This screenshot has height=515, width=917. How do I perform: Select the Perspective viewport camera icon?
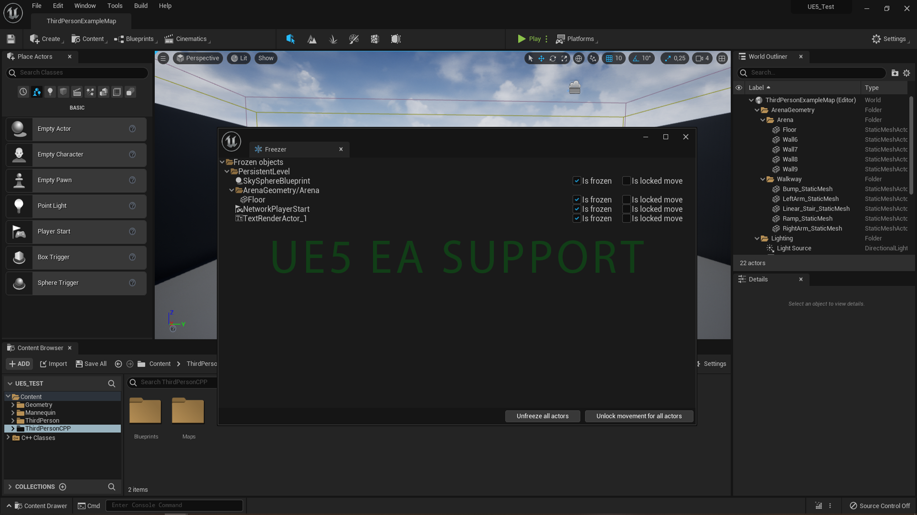click(x=181, y=58)
